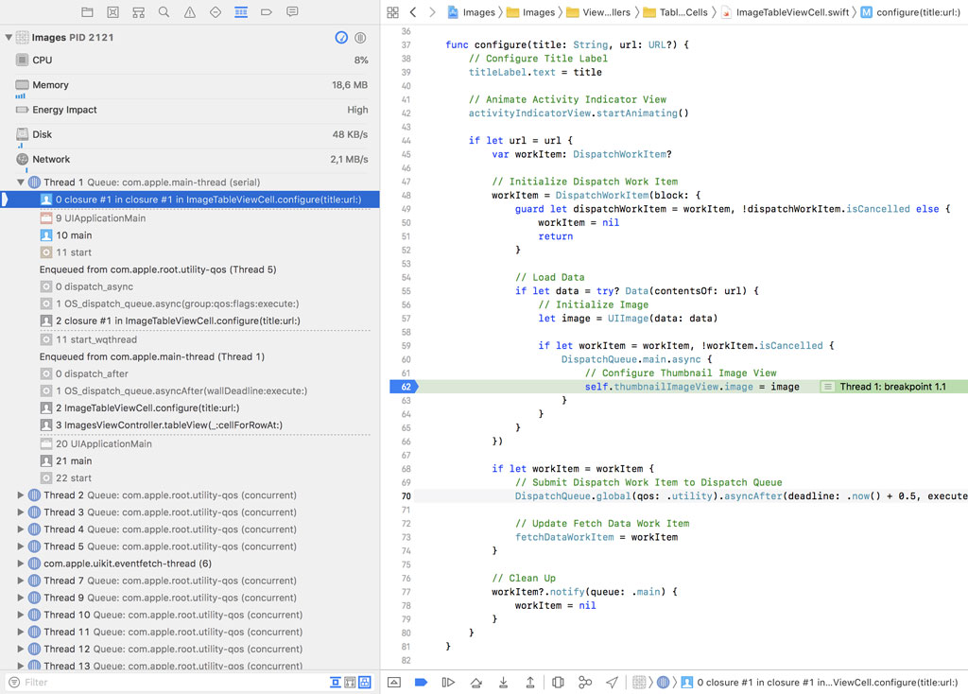Image resolution: width=968 pixels, height=694 pixels.
Task: Open the Debug memory graph button
Action: pos(585,682)
